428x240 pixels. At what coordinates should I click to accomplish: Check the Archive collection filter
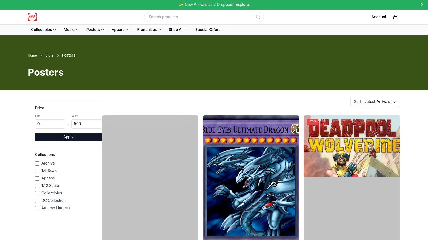[37, 163]
